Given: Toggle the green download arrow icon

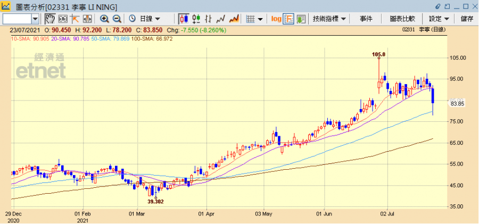Looking at the screenshot, I should coord(301,19).
